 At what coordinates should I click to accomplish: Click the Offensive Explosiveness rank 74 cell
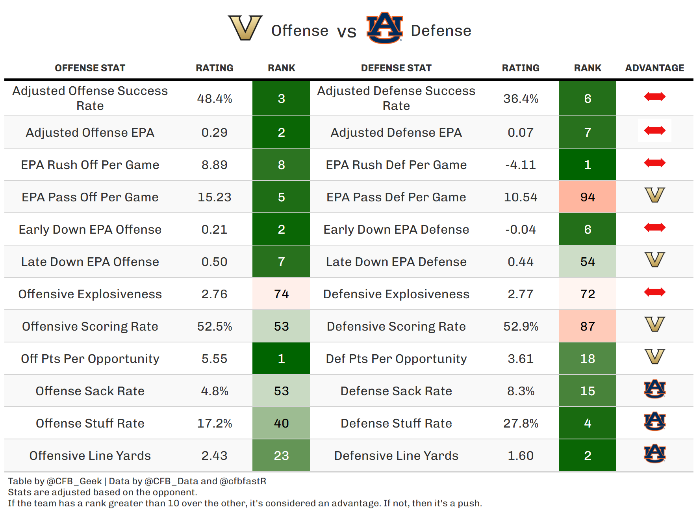coord(281,294)
